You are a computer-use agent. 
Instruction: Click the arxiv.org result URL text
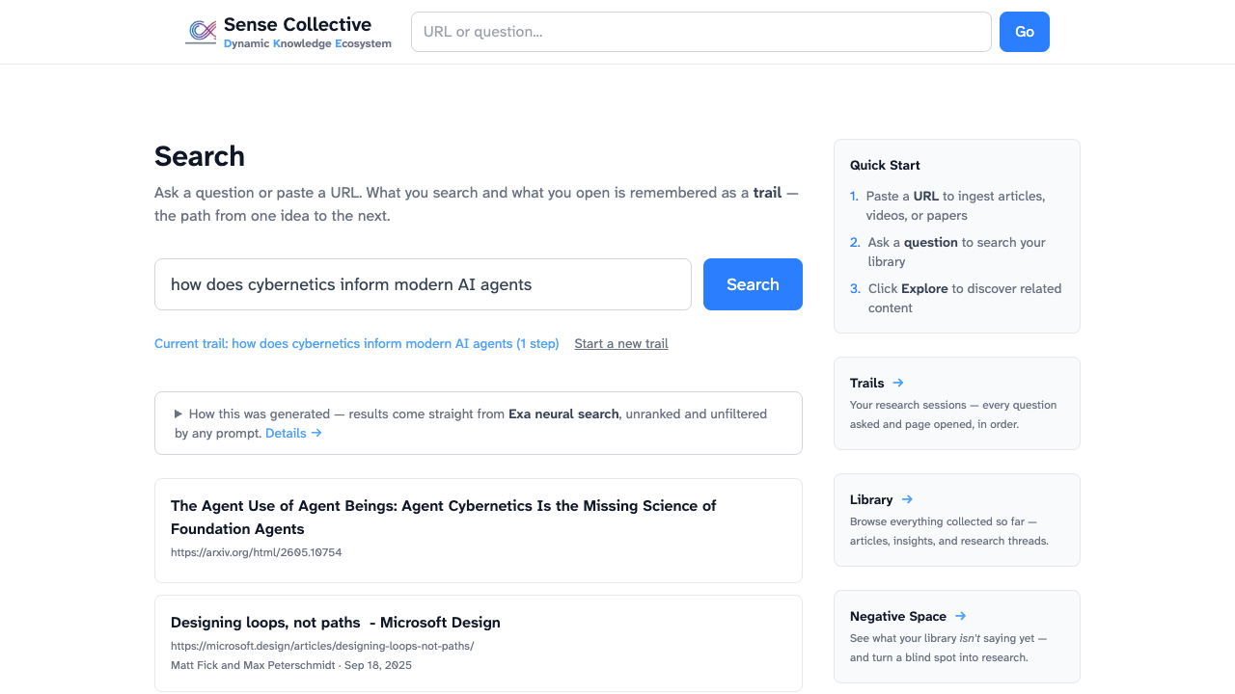[x=257, y=552]
